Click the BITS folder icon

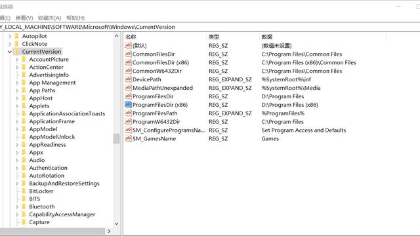(x=24, y=199)
